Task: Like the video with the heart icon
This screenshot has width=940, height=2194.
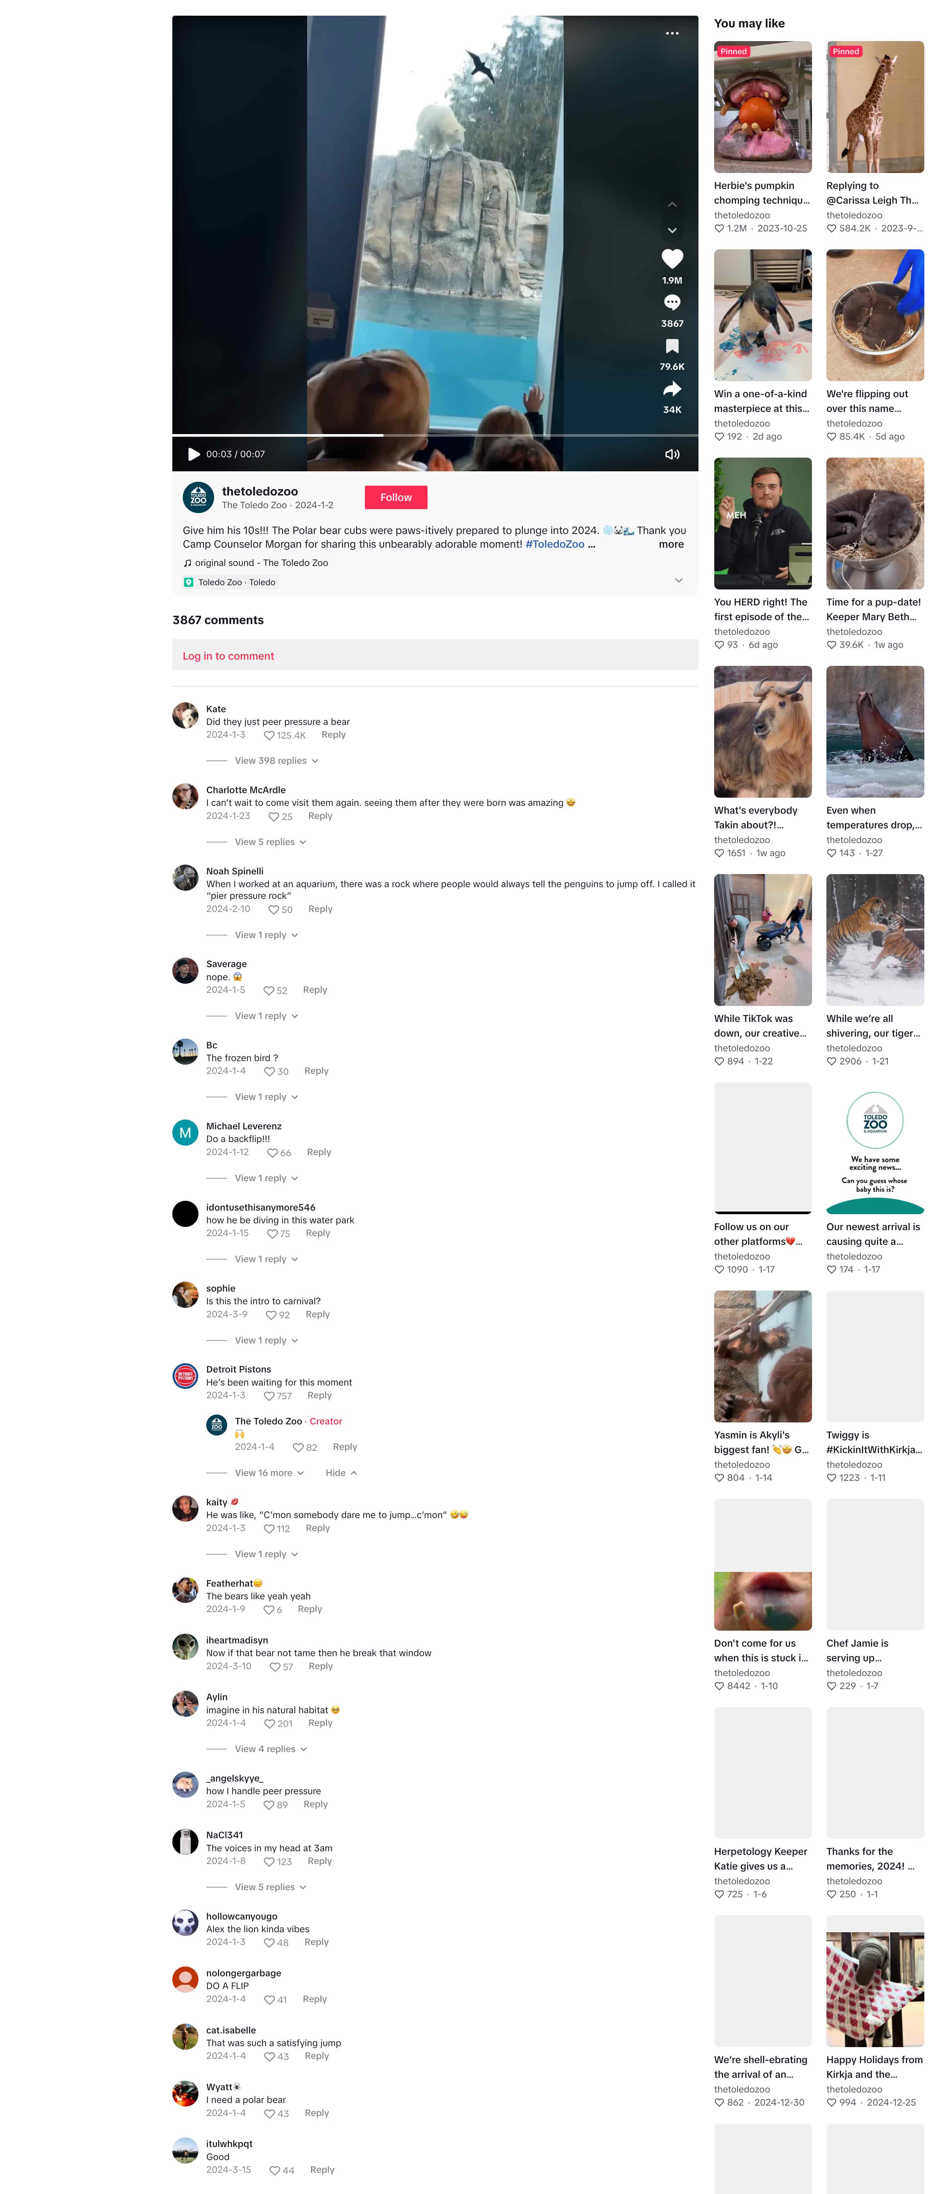Action: coord(672,259)
